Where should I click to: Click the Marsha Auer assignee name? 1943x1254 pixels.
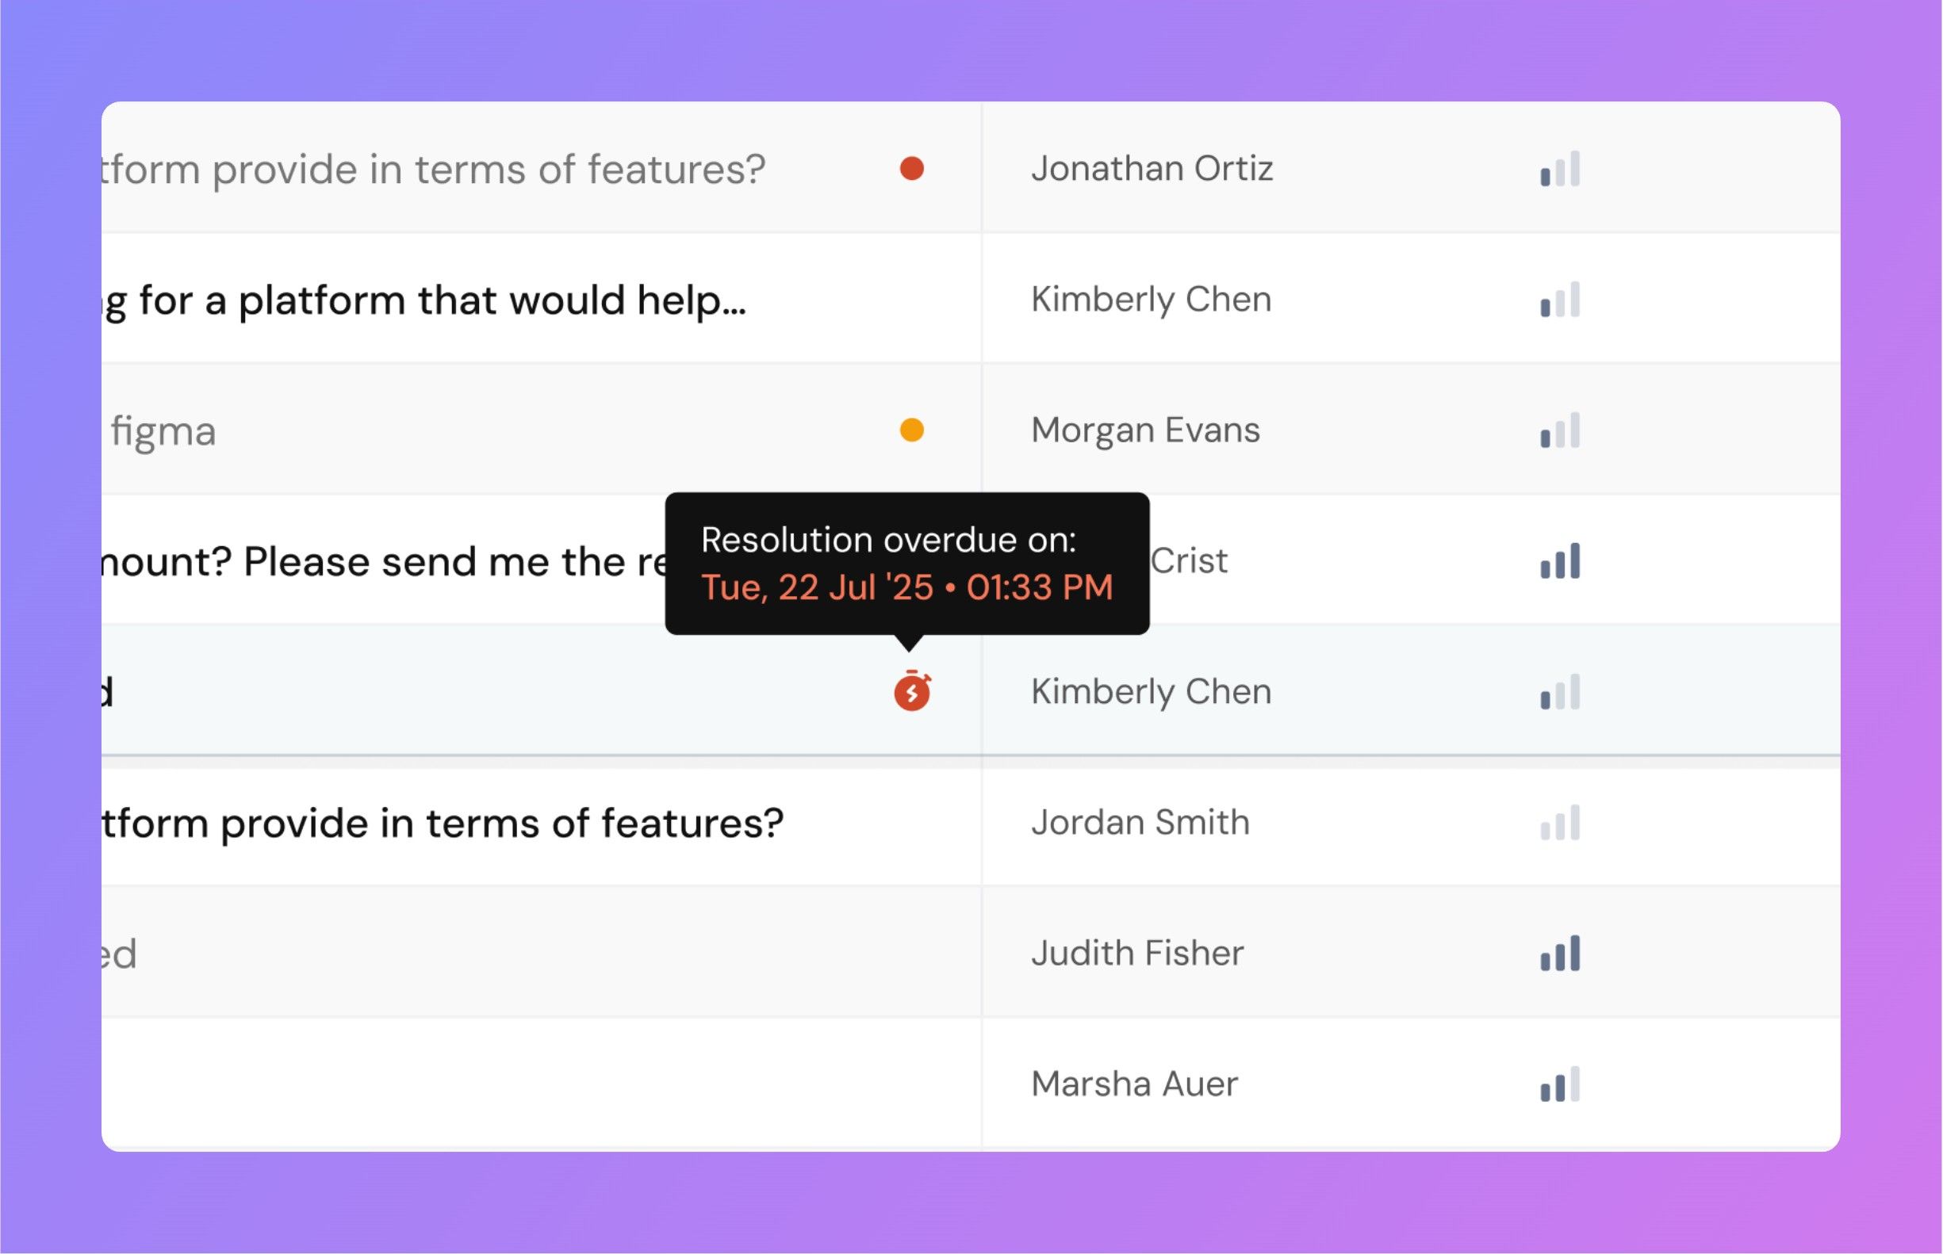click(x=1134, y=1084)
